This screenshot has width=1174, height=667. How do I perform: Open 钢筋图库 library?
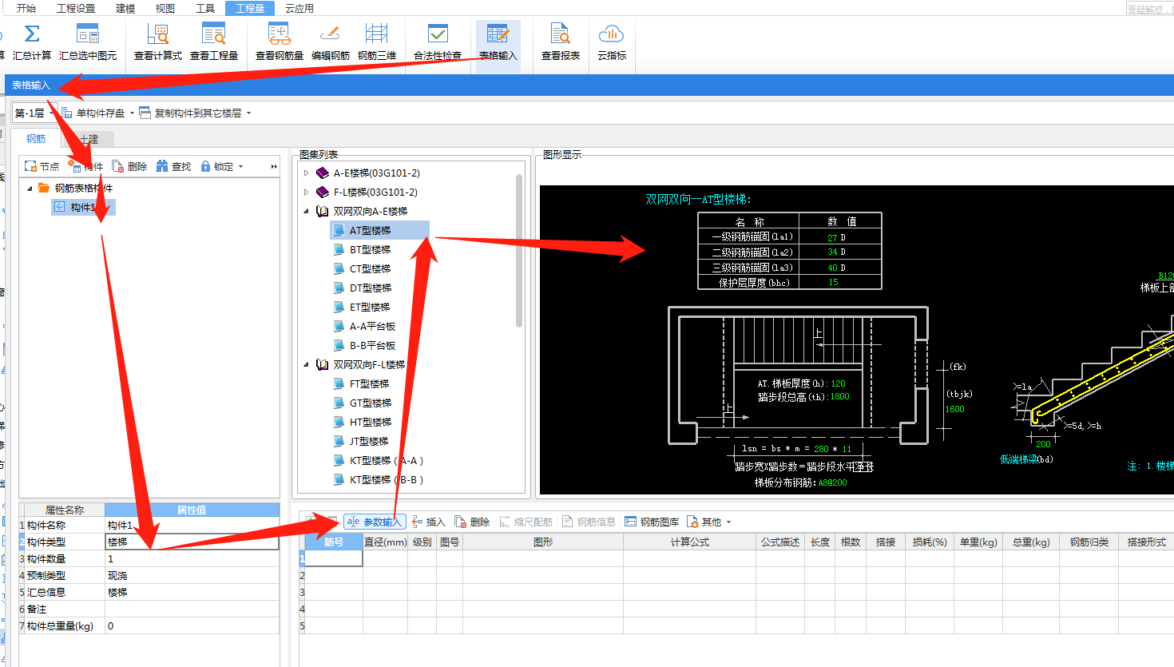[x=652, y=522]
